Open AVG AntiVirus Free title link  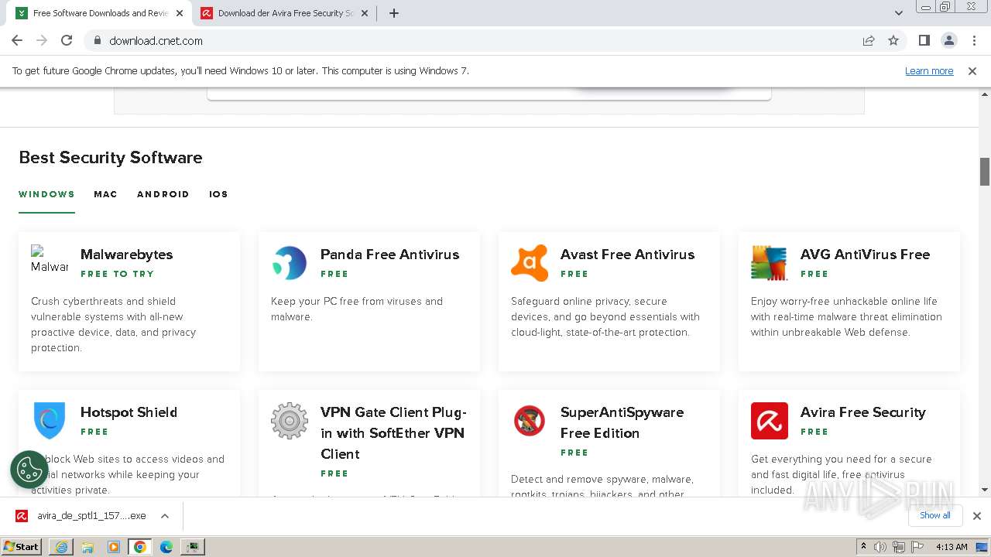[865, 255]
